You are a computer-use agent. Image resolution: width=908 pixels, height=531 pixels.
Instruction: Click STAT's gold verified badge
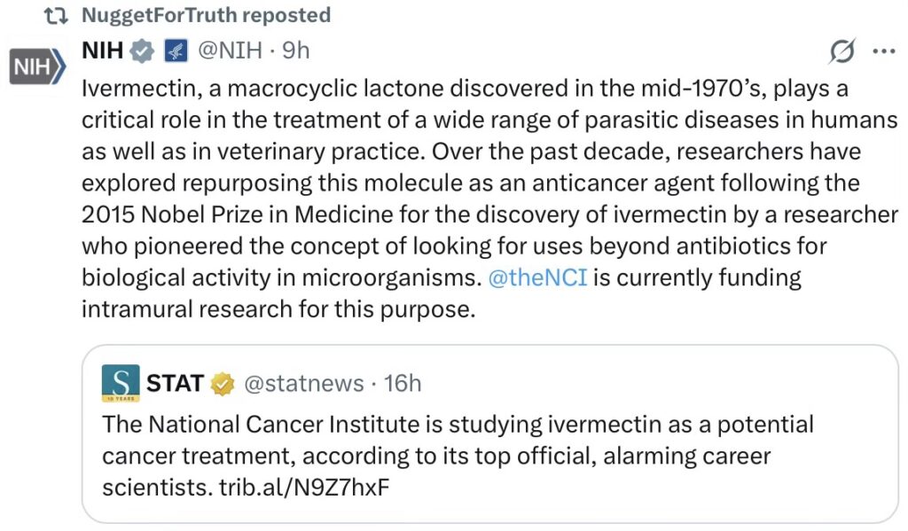pyautogui.click(x=222, y=384)
